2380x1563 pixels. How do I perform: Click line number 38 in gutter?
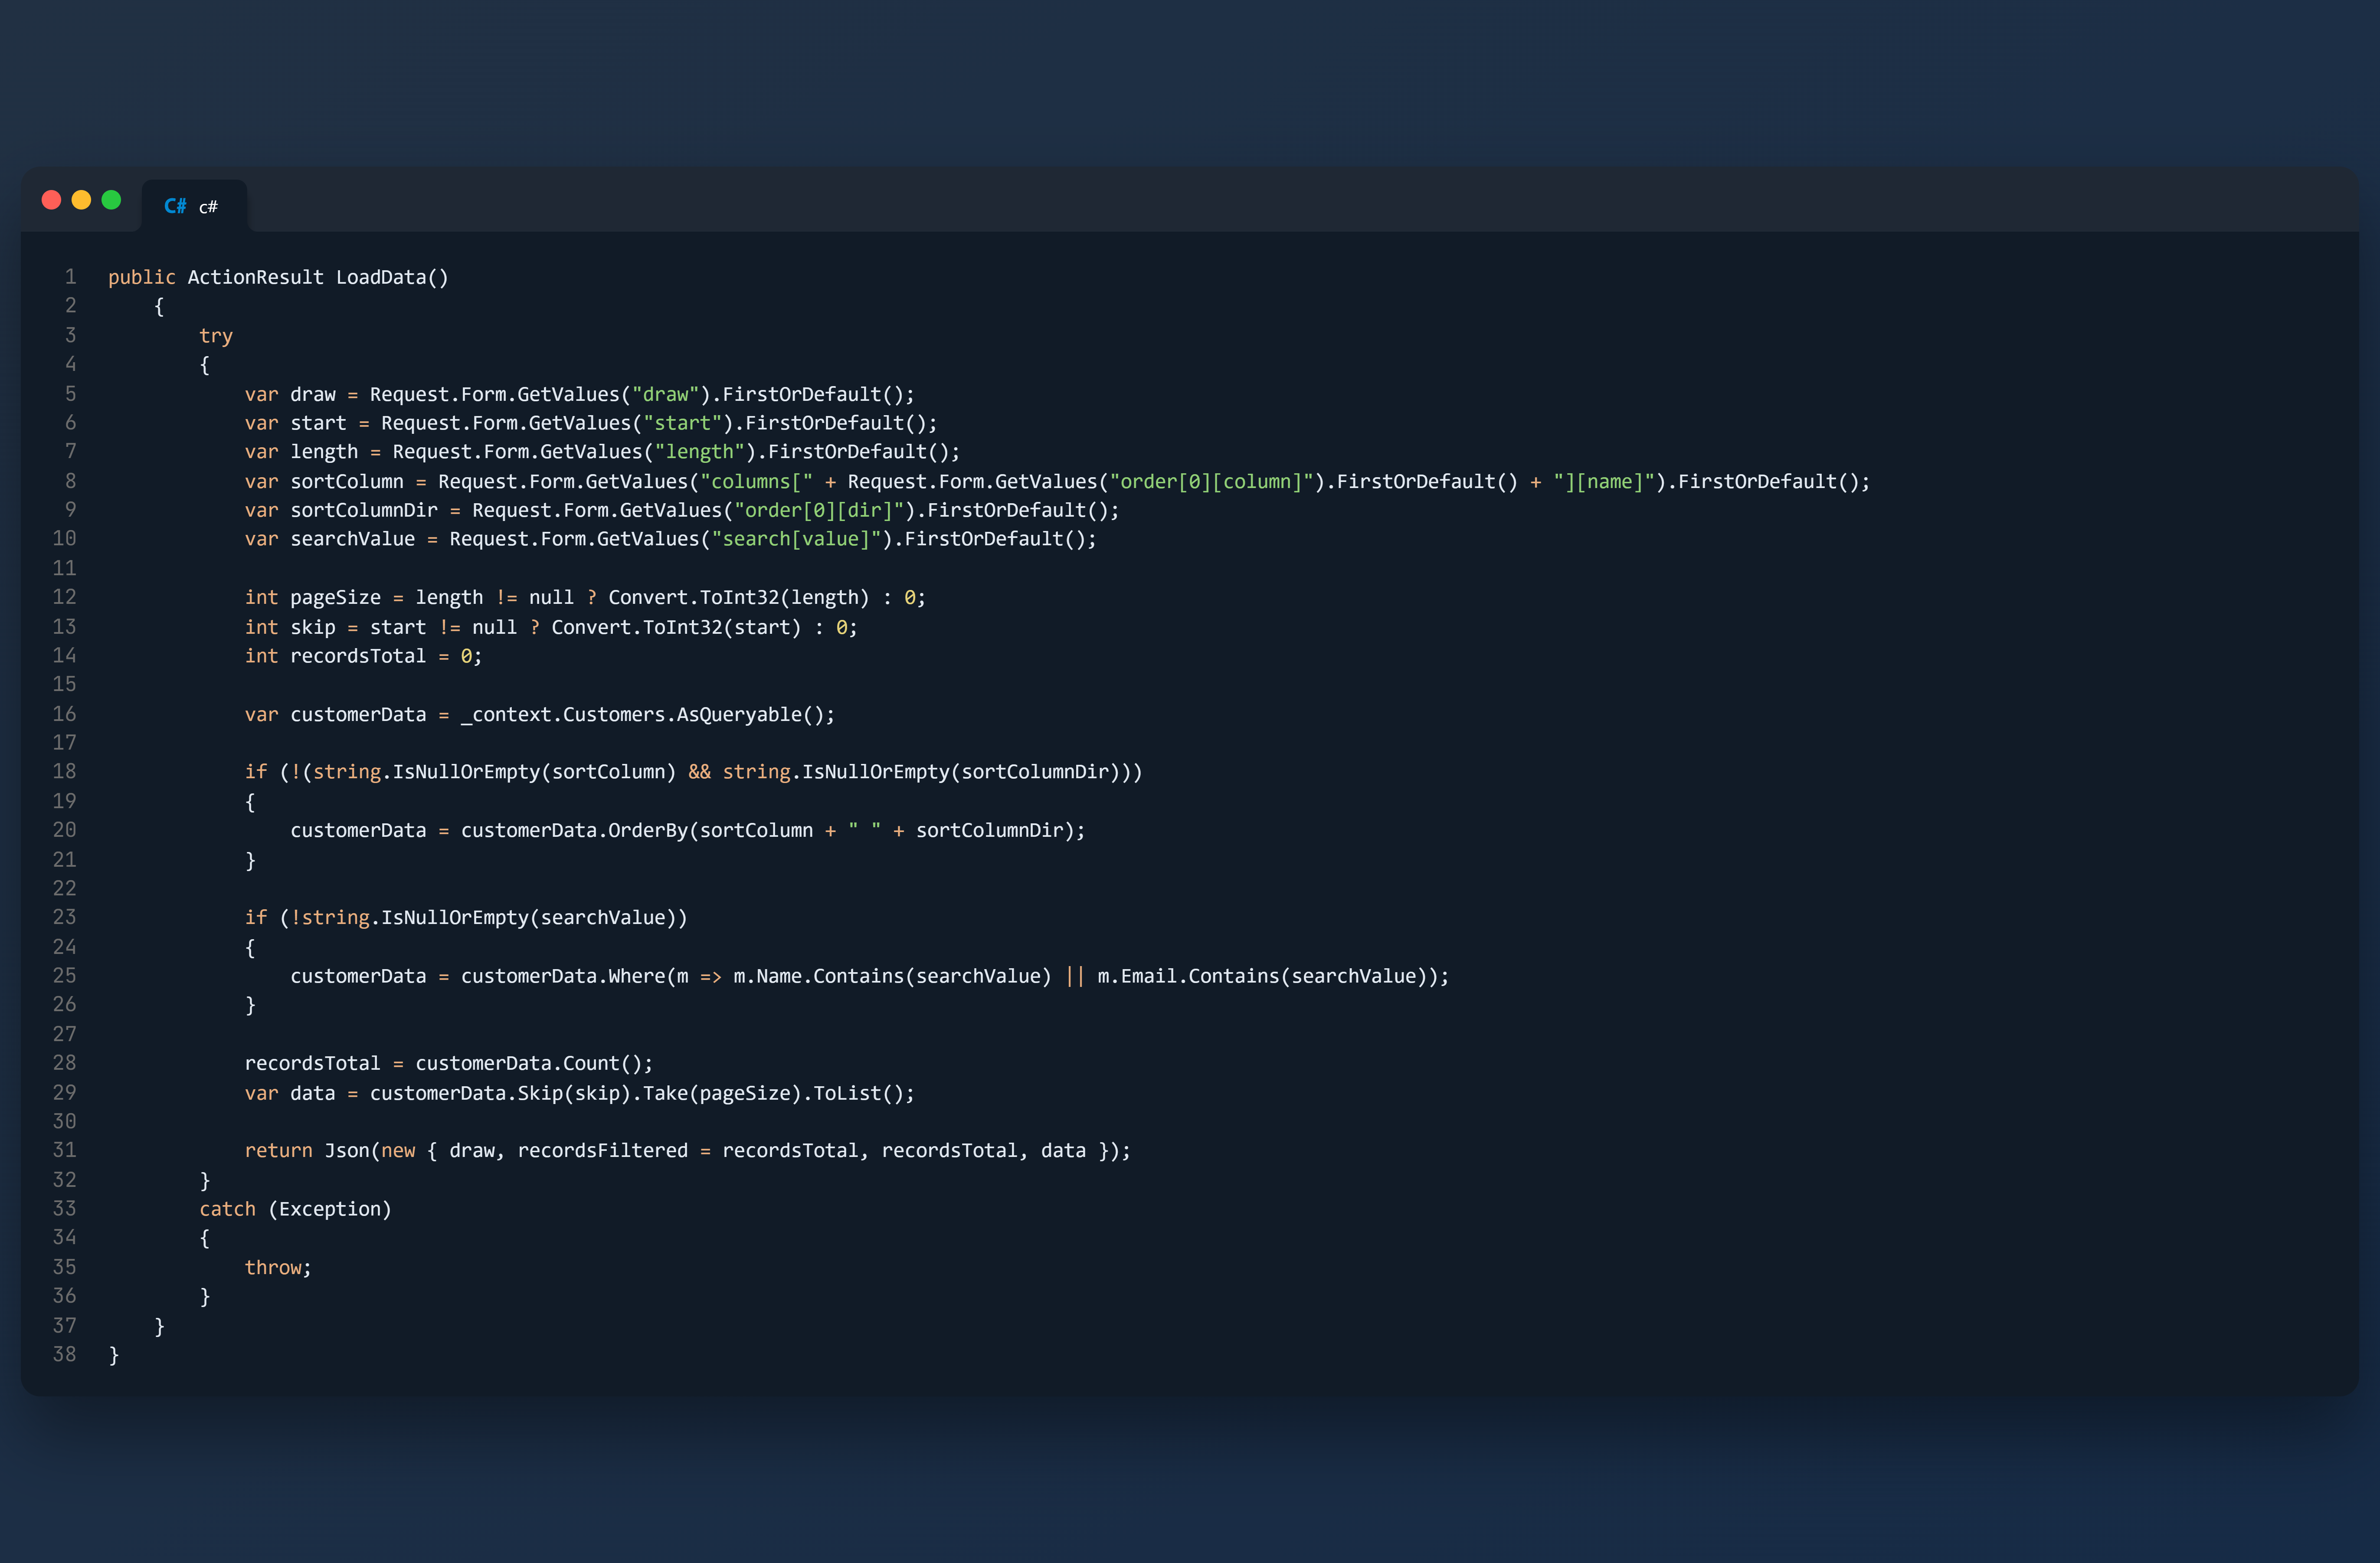click(x=64, y=1355)
